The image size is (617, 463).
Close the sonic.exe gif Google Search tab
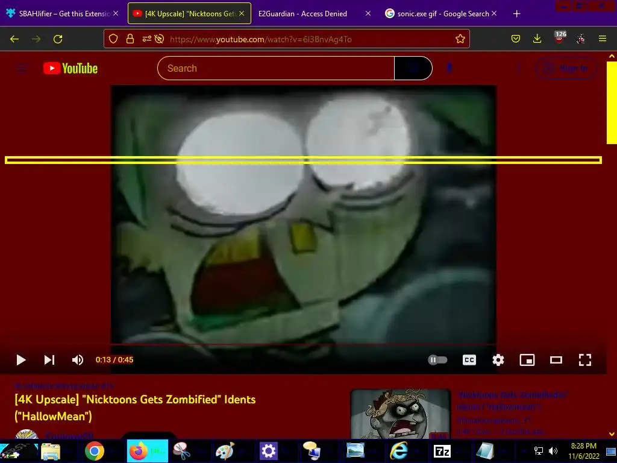click(494, 13)
